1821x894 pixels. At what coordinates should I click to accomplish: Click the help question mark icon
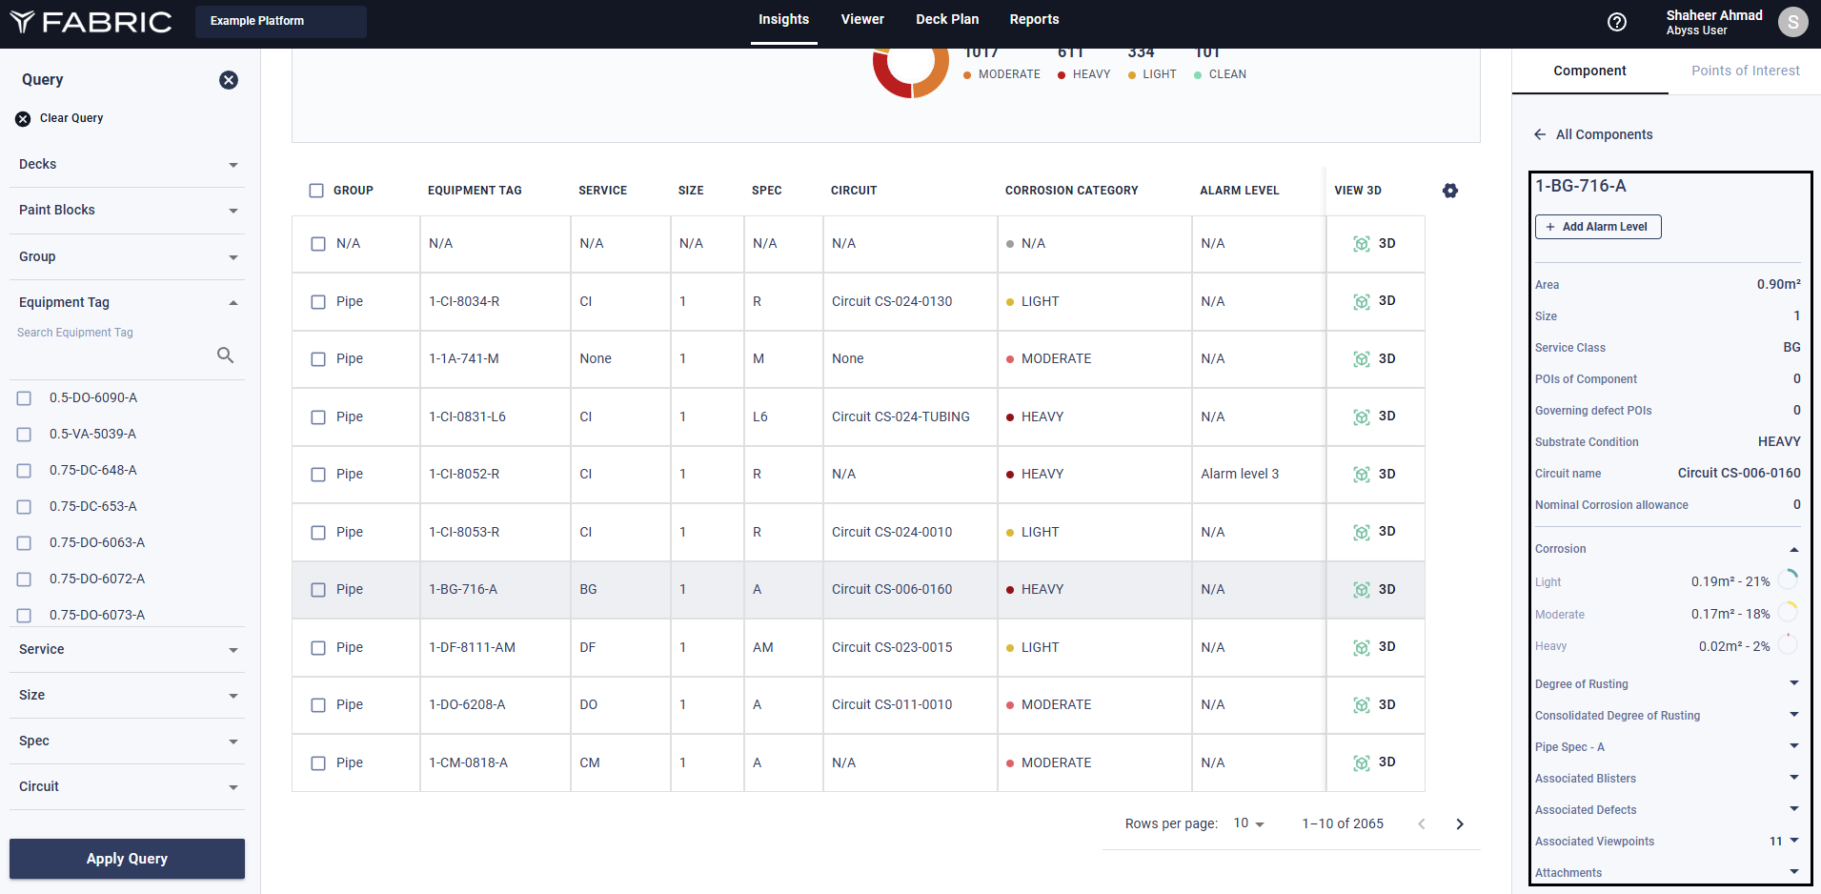tap(1616, 22)
